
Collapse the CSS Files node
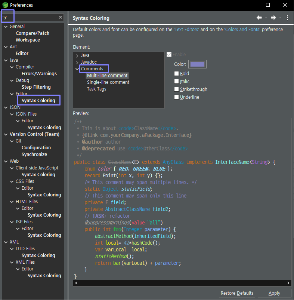12,181
